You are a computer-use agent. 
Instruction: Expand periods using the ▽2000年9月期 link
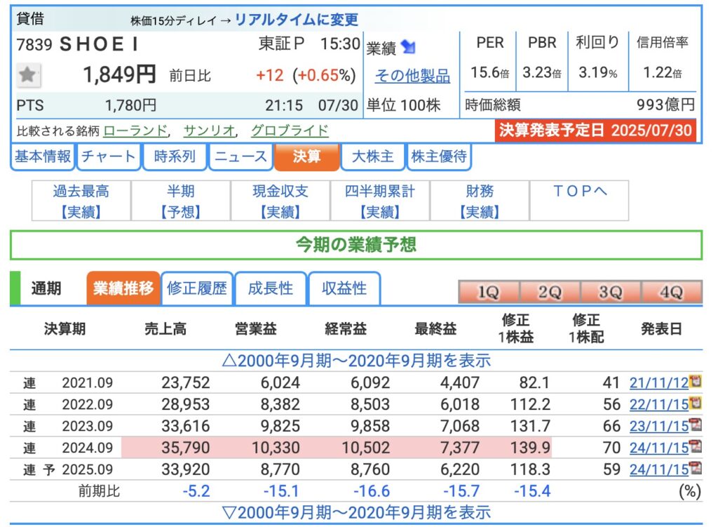(x=355, y=512)
